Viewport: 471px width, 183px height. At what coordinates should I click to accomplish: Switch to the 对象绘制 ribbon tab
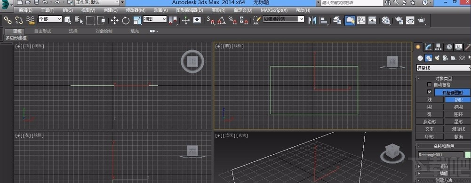tap(104, 31)
